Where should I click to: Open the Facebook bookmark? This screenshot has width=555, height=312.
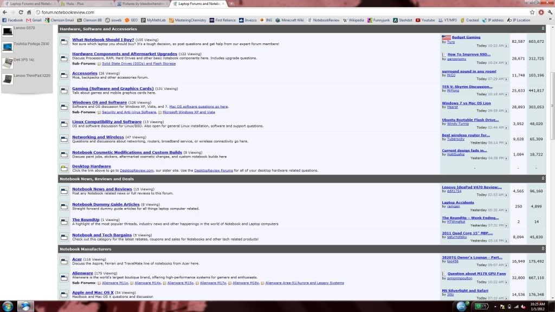pos(12,20)
